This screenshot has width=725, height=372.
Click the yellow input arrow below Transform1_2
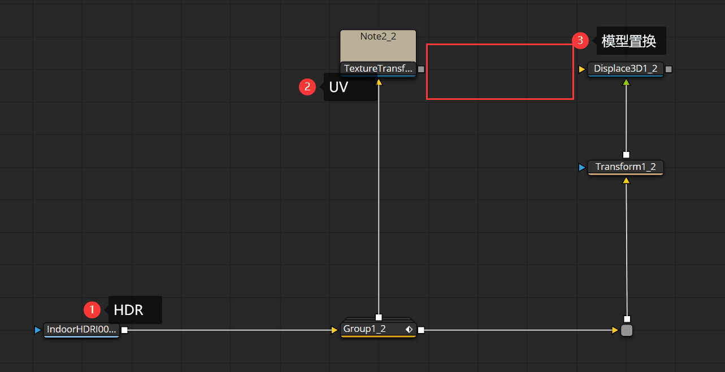pos(626,181)
